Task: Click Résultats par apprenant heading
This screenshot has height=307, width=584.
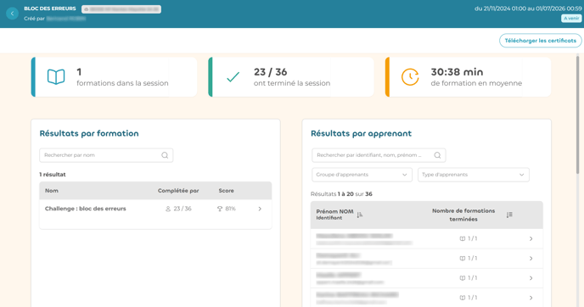Action: pyautogui.click(x=362, y=134)
